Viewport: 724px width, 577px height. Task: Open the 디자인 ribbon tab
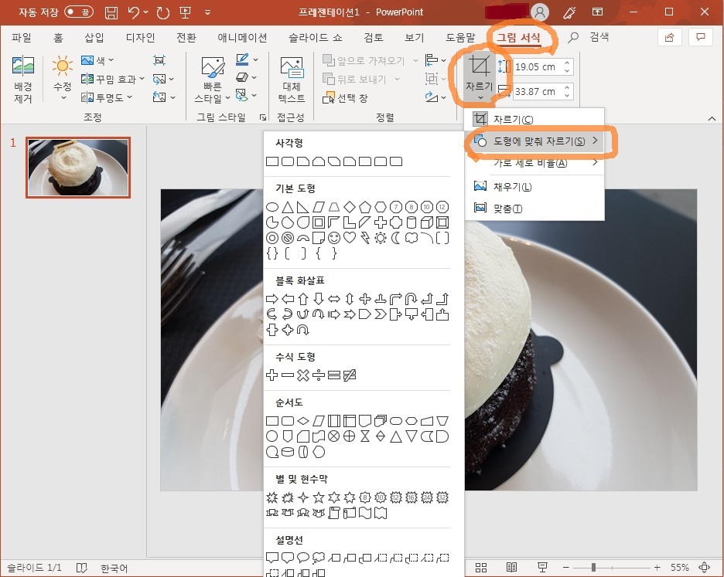click(140, 37)
